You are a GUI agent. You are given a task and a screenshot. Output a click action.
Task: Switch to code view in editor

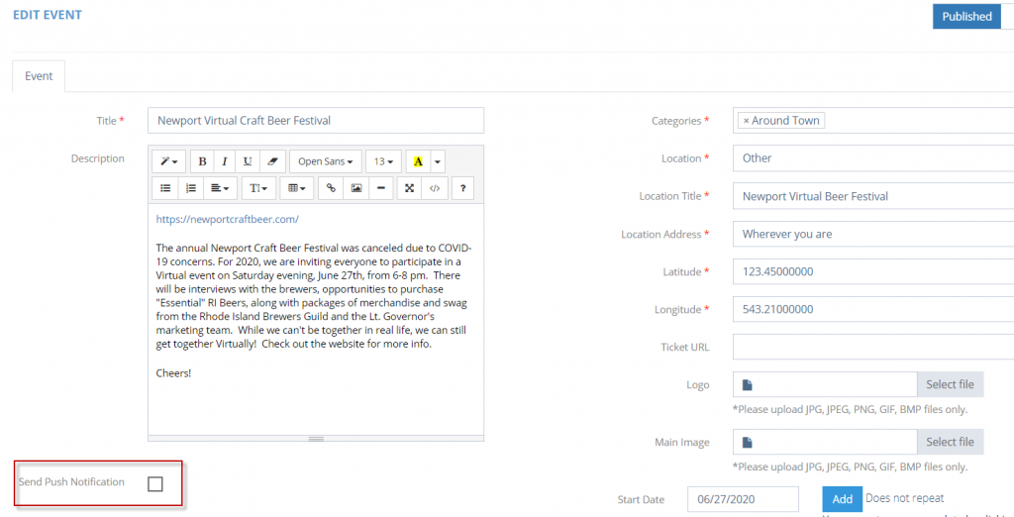[435, 187]
